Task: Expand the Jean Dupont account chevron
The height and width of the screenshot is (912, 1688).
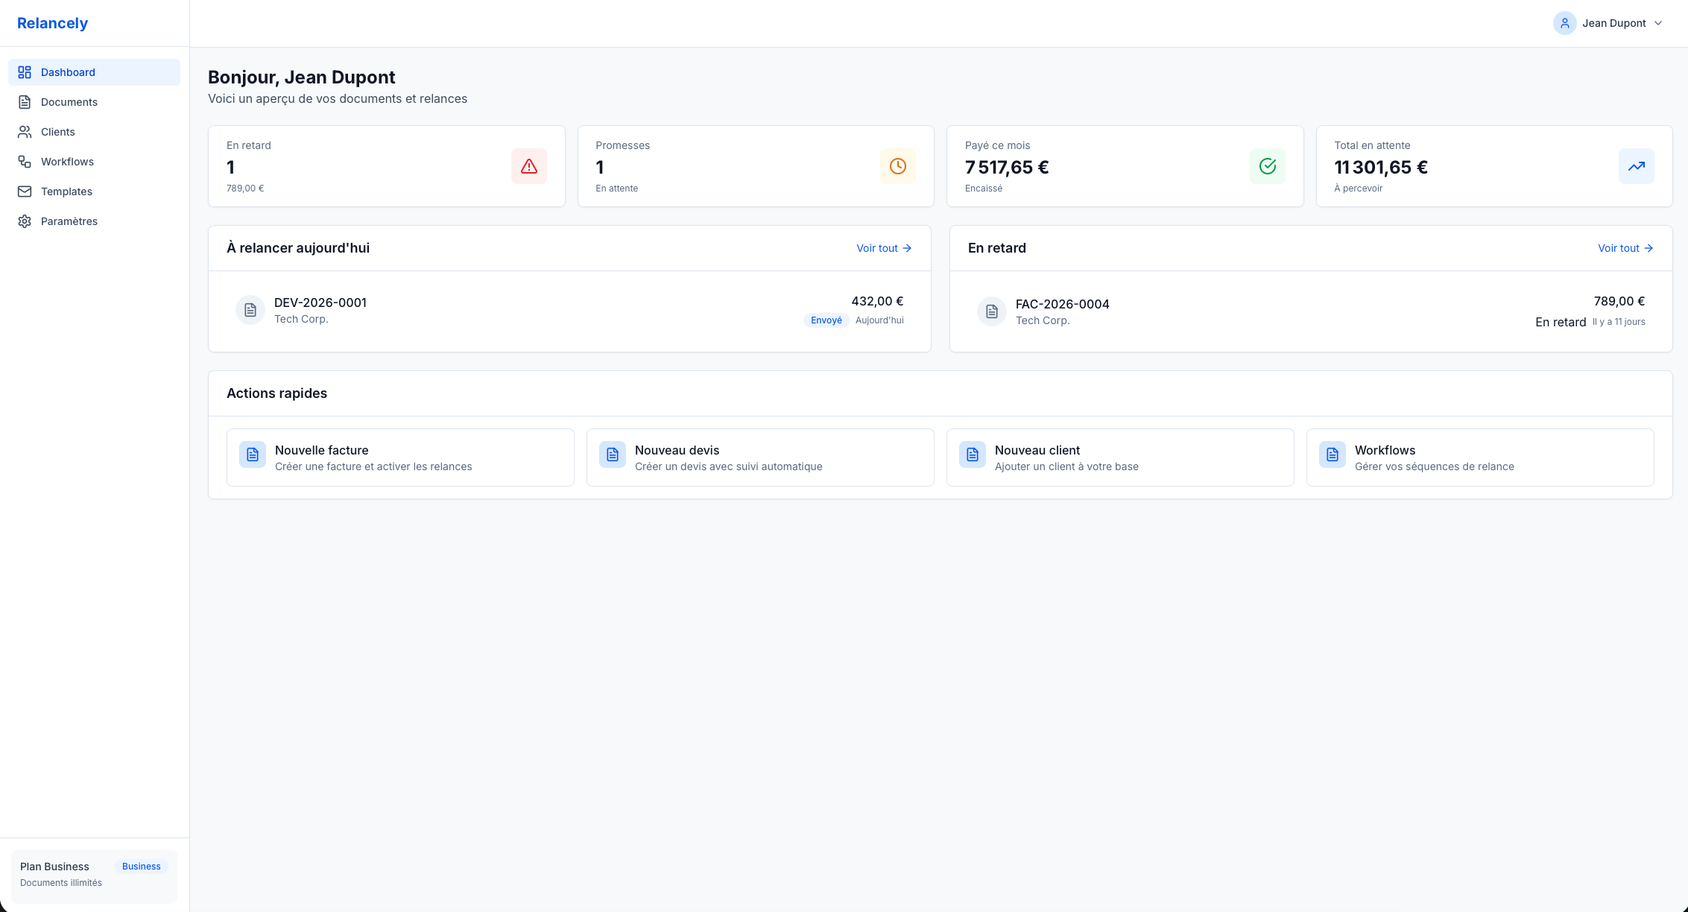Action: point(1658,23)
